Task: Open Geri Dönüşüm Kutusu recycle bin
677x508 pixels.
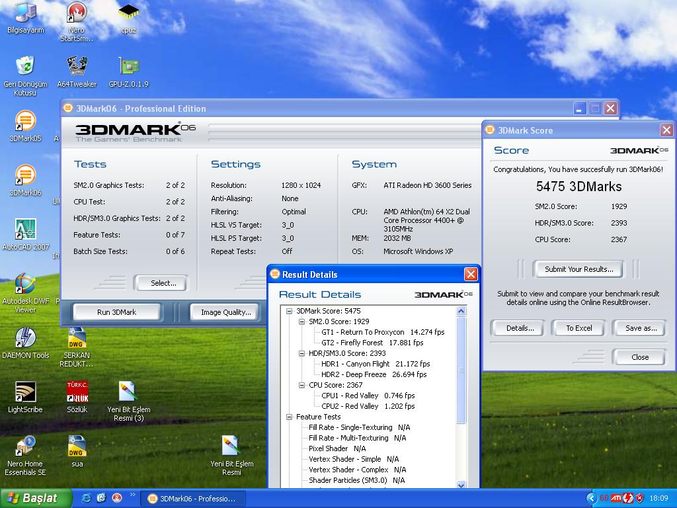Action: point(25,75)
